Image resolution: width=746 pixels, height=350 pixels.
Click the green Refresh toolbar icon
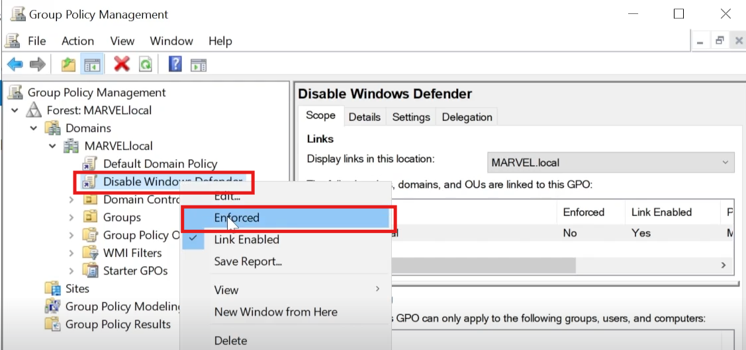tap(146, 64)
